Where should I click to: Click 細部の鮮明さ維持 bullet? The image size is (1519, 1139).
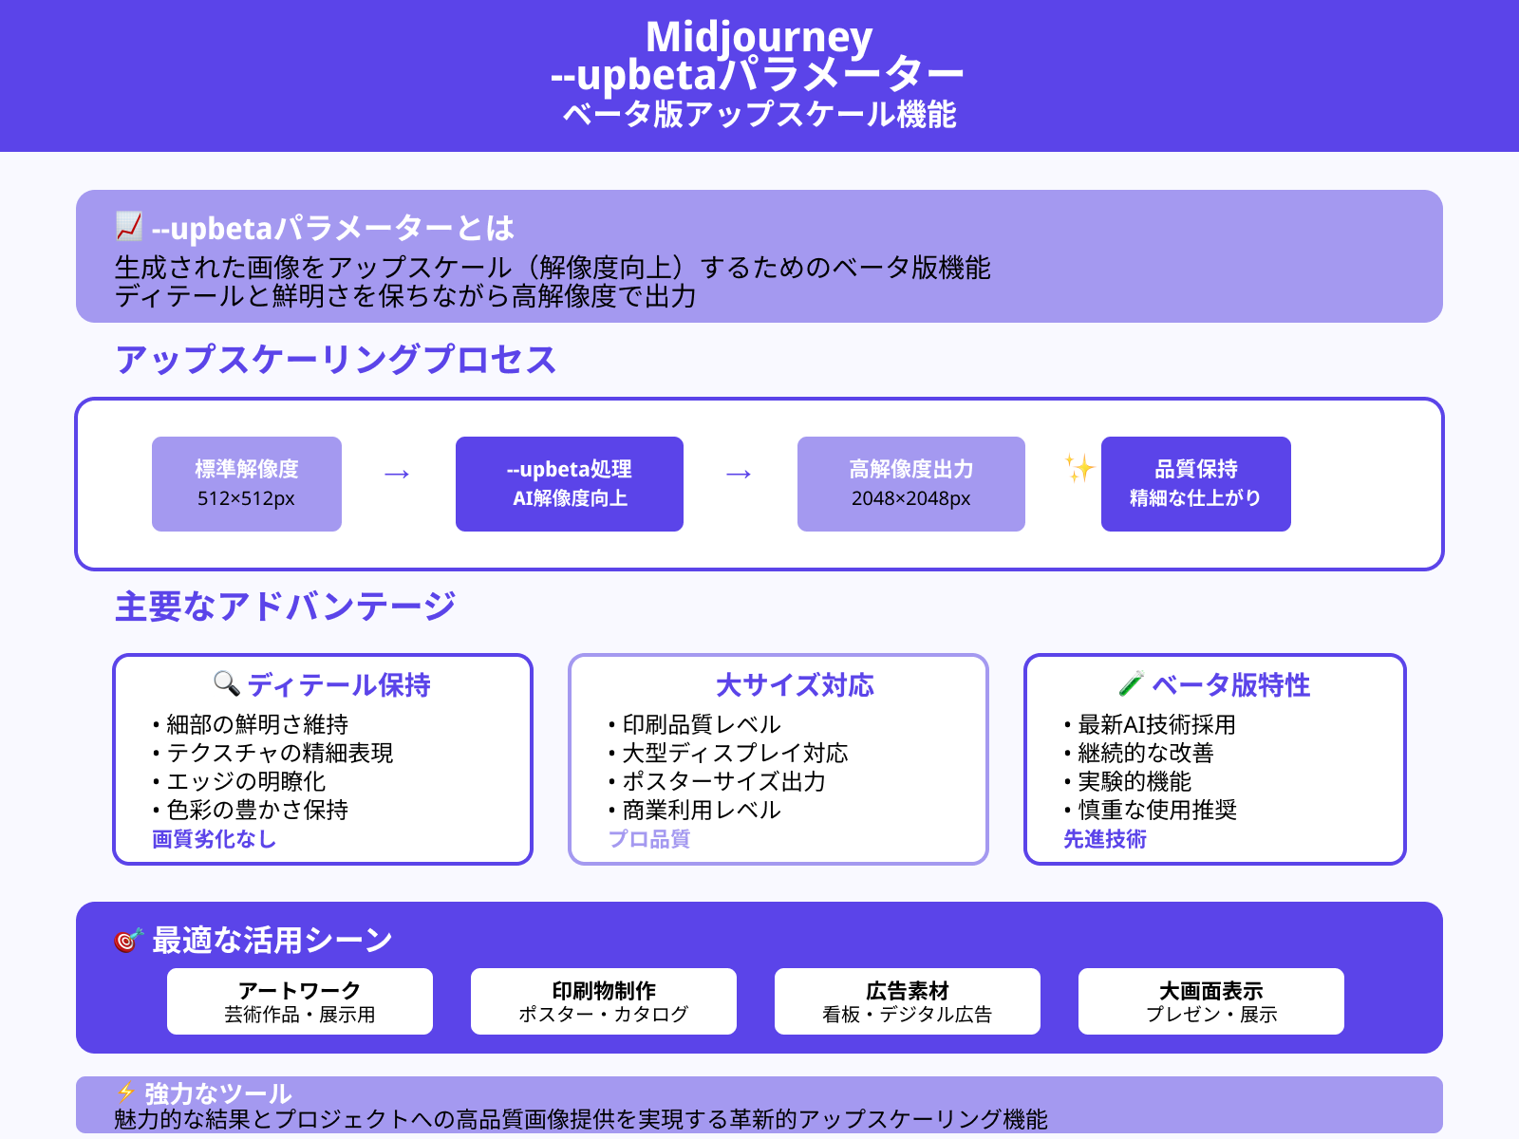(251, 725)
